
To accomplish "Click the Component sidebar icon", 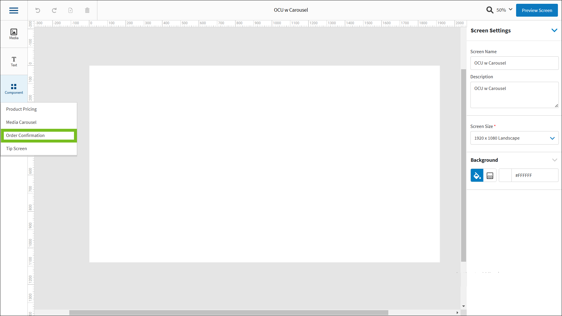I will pyautogui.click(x=14, y=89).
